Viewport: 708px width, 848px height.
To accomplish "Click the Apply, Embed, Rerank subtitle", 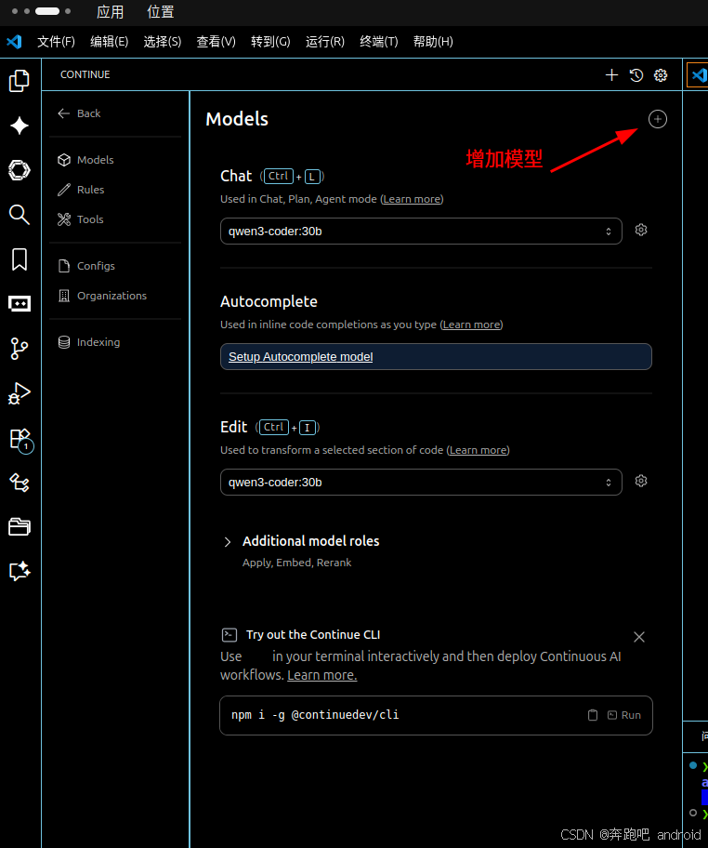I will [296, 563].
